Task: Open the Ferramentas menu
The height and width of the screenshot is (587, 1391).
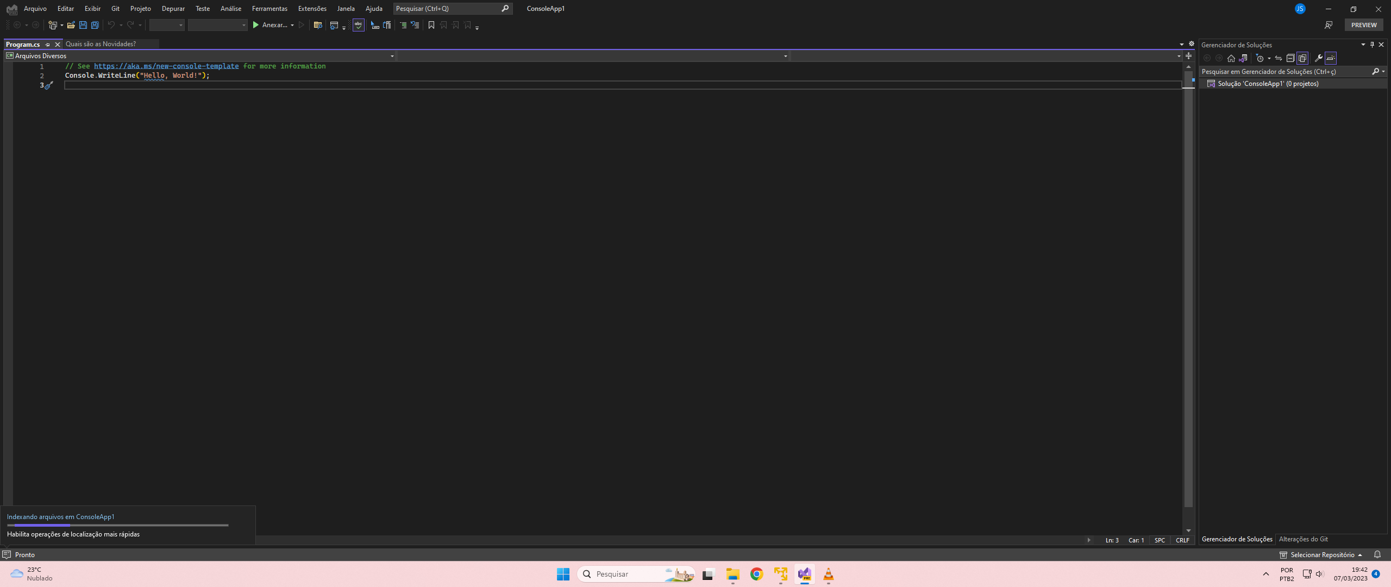Action: (x=270, y=9)
